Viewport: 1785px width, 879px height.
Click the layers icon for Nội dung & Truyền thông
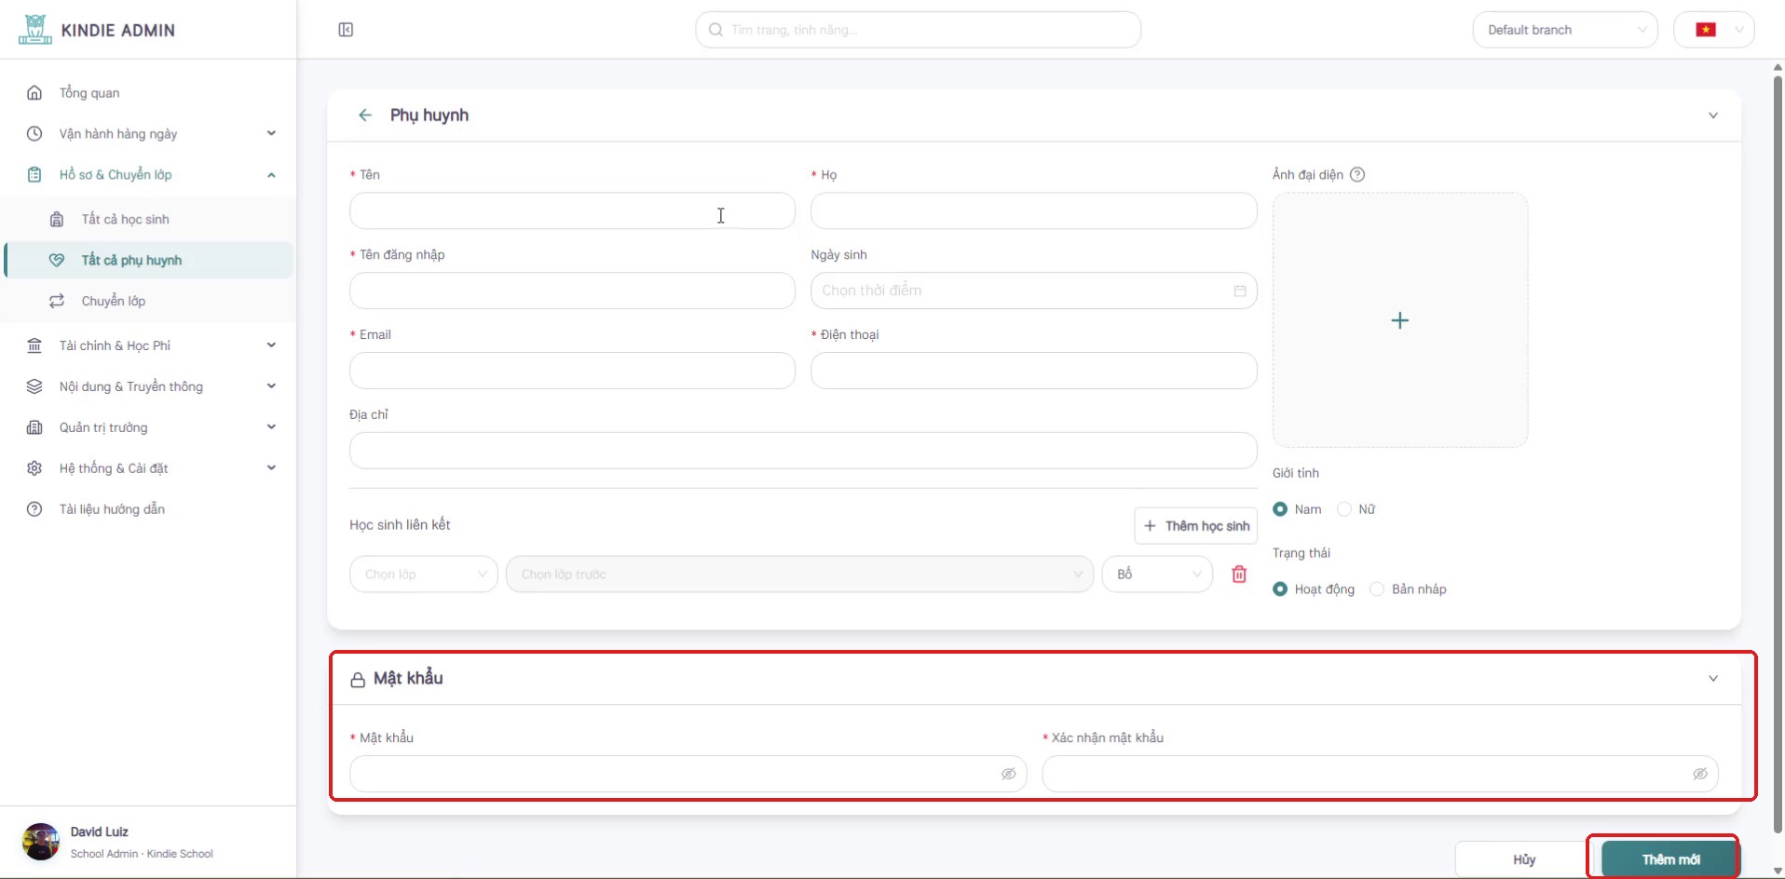[x=34, y=386]
